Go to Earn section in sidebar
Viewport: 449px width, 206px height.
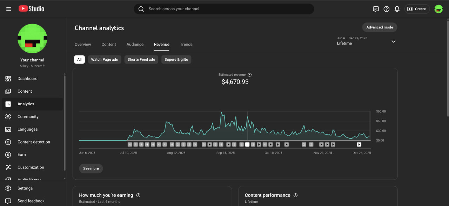(22, 155)
